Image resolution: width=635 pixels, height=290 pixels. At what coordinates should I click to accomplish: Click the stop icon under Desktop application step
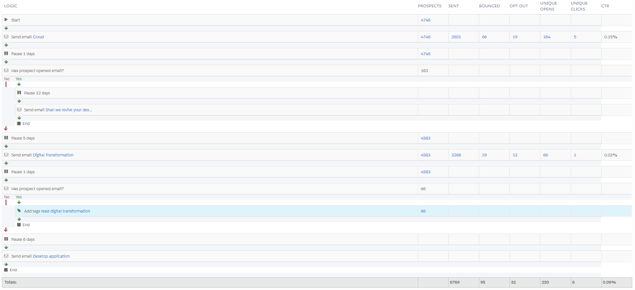[6, 270]
